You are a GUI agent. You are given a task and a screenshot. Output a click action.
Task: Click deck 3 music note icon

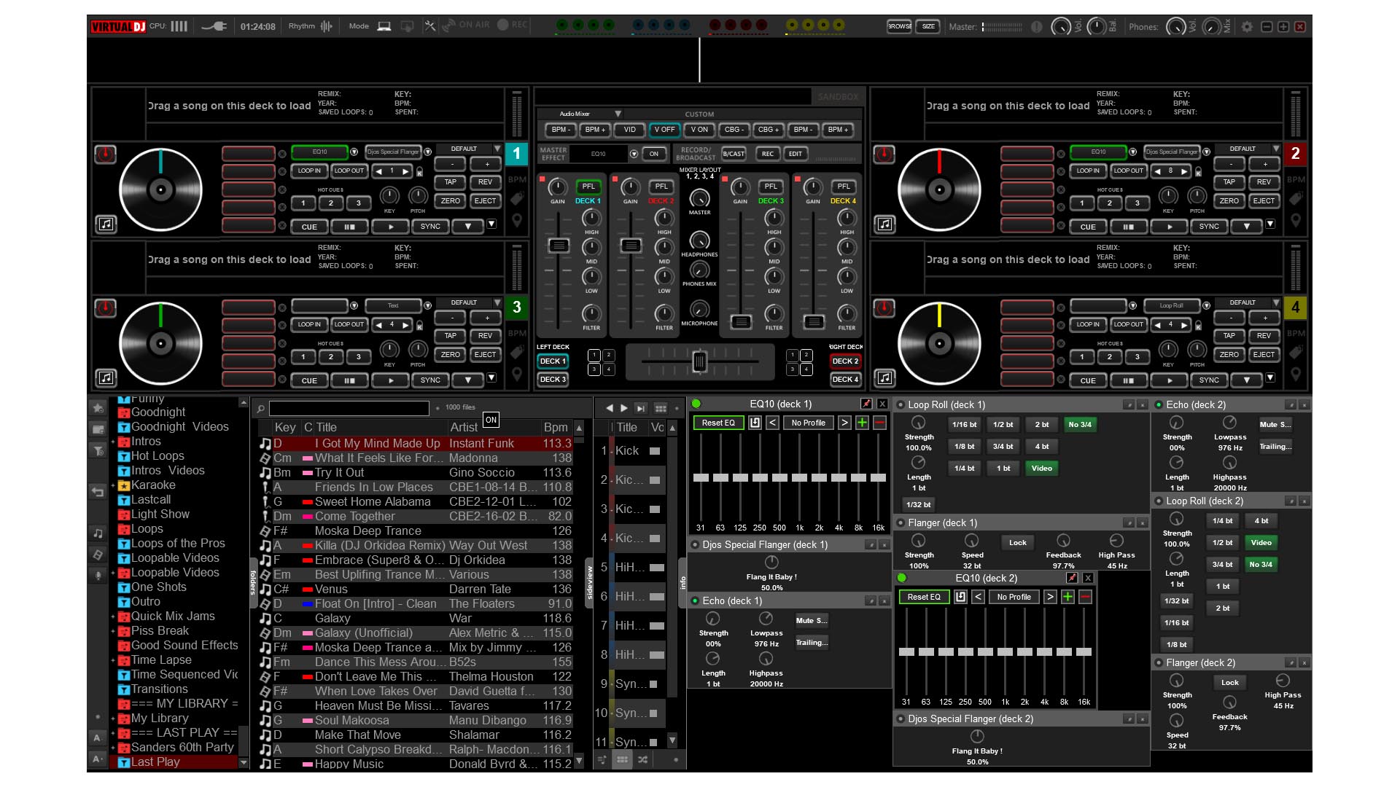[x=106, y=378]
